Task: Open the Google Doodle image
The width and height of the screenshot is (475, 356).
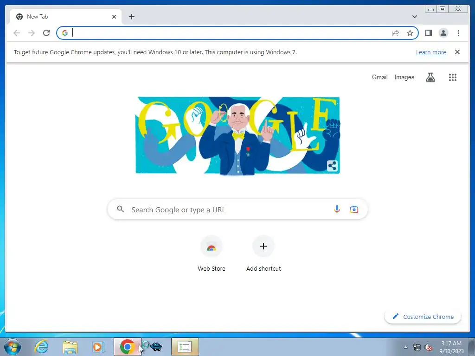Action: 237,136
